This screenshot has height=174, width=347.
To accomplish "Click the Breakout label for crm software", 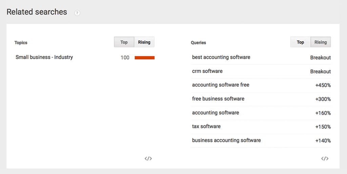I will pos(321,71).
